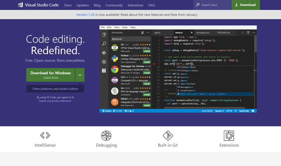The width and height of the screenshot is (281, 166).
Task: Click the Chrome debugger extension logo
Action: click(115, 69)
